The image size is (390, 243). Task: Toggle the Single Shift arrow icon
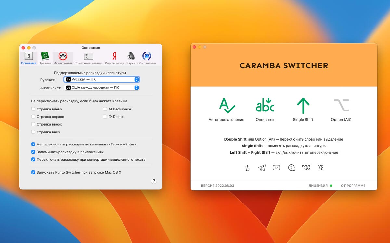point(303,106)
